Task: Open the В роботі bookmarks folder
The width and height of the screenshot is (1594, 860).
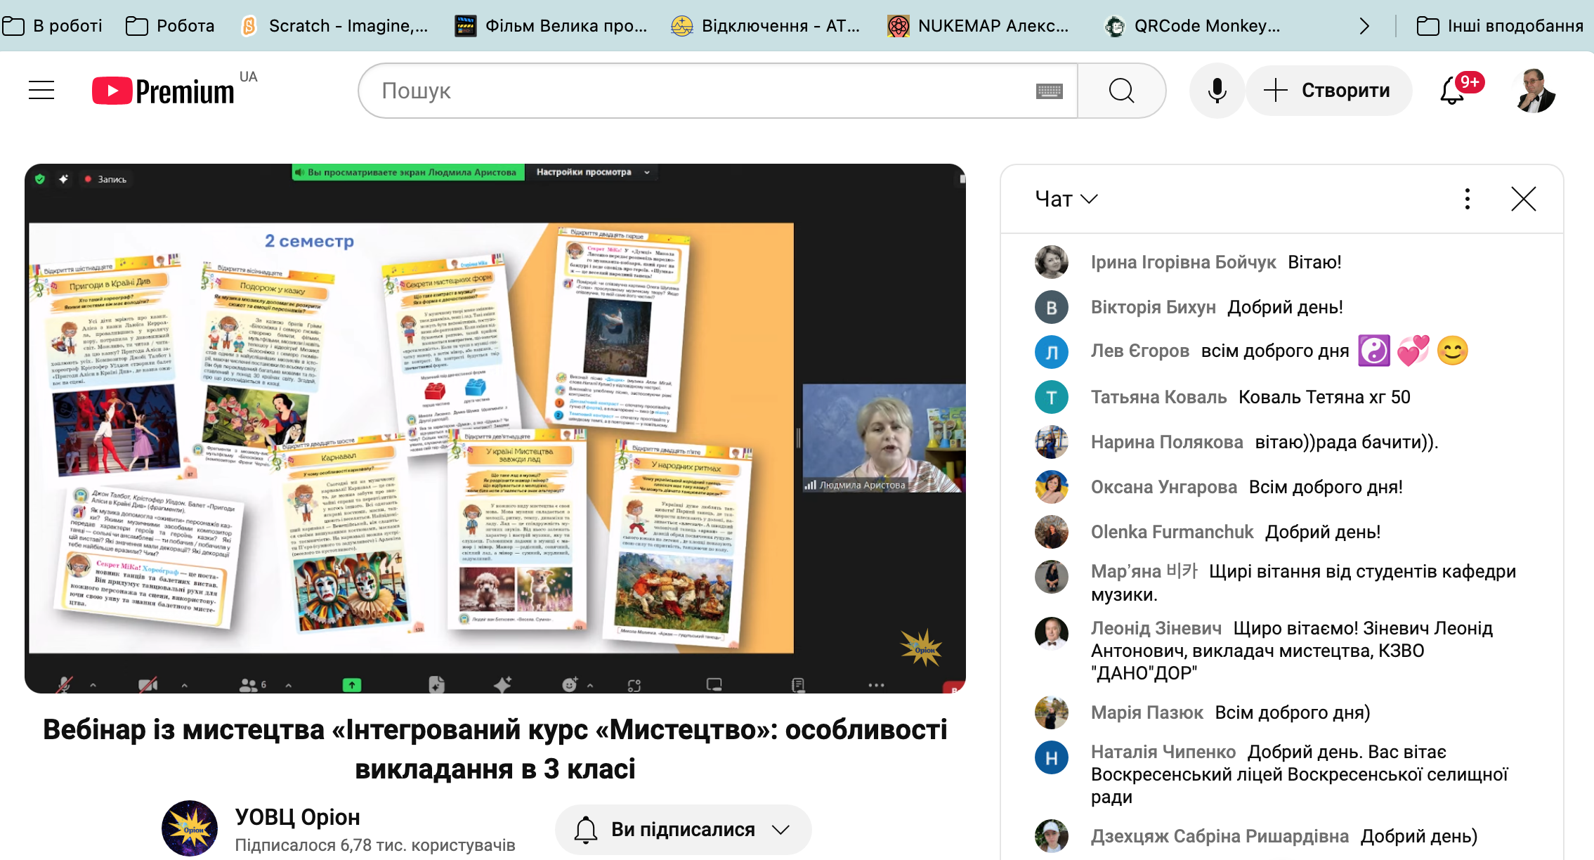Action: (52, 26)
